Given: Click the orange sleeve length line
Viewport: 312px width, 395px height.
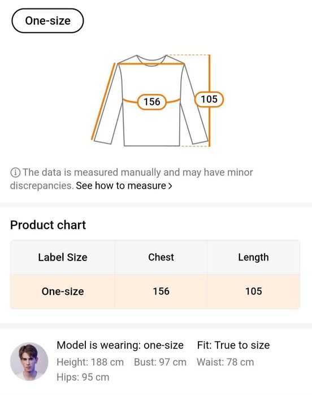Looking at the screenshot, I should click(x=103, y=101).
